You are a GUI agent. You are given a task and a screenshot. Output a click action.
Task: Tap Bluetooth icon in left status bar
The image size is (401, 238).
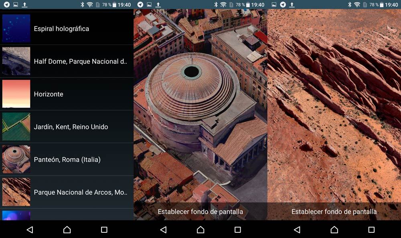coord(82,4)
